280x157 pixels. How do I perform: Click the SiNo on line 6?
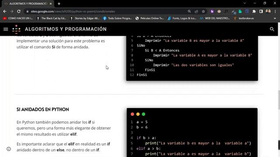(x=141, y=45)
